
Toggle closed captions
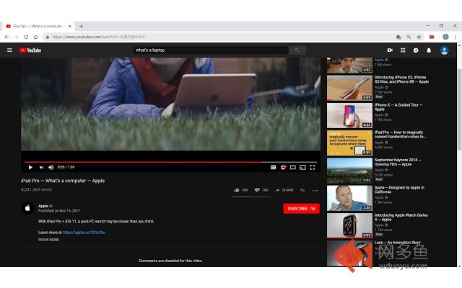click(273, 167)
